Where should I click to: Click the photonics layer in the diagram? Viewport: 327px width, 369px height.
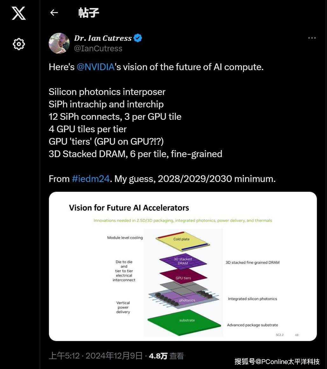tap(187, 300)
